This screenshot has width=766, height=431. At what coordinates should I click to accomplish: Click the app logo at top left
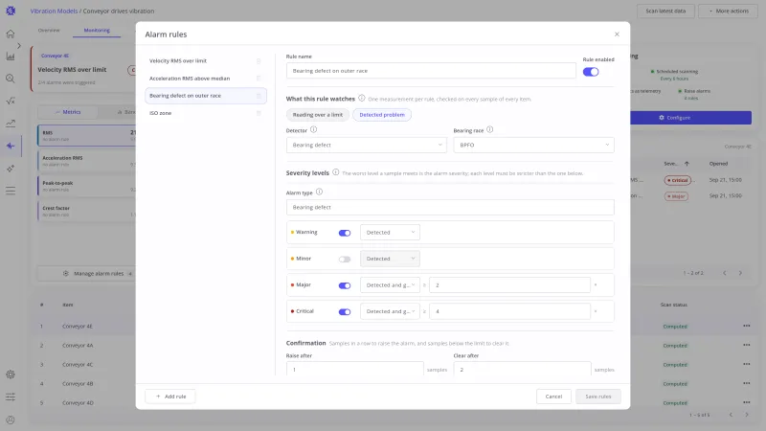click(x=11, y=11)
